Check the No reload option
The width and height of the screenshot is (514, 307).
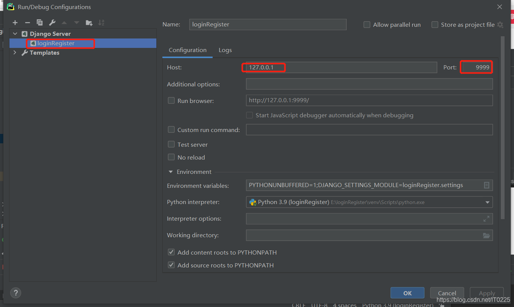coord(171,157)
